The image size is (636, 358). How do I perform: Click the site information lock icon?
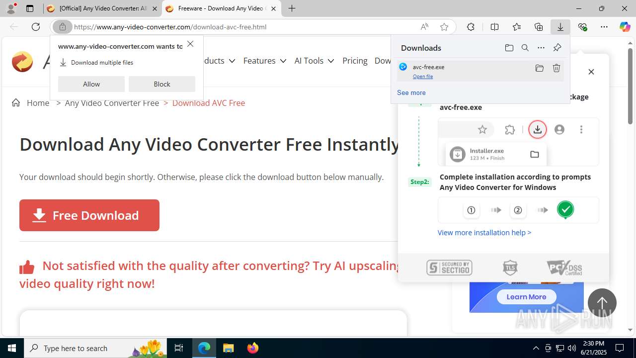(63, 27)
